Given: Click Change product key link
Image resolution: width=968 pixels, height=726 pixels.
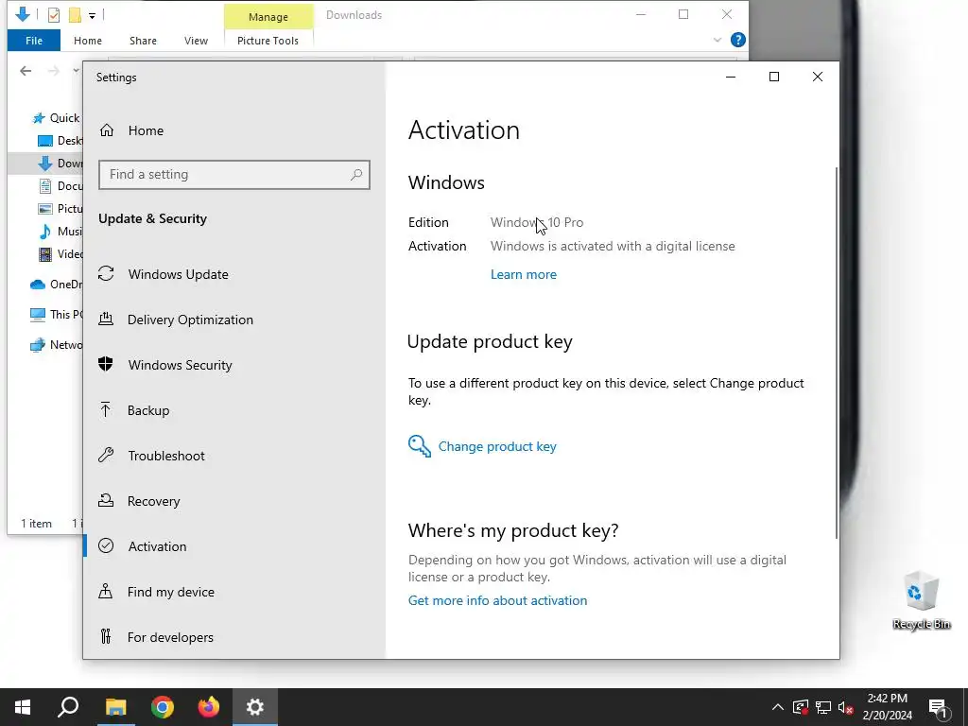Looking at the screenshot, I should click(497, 446).
